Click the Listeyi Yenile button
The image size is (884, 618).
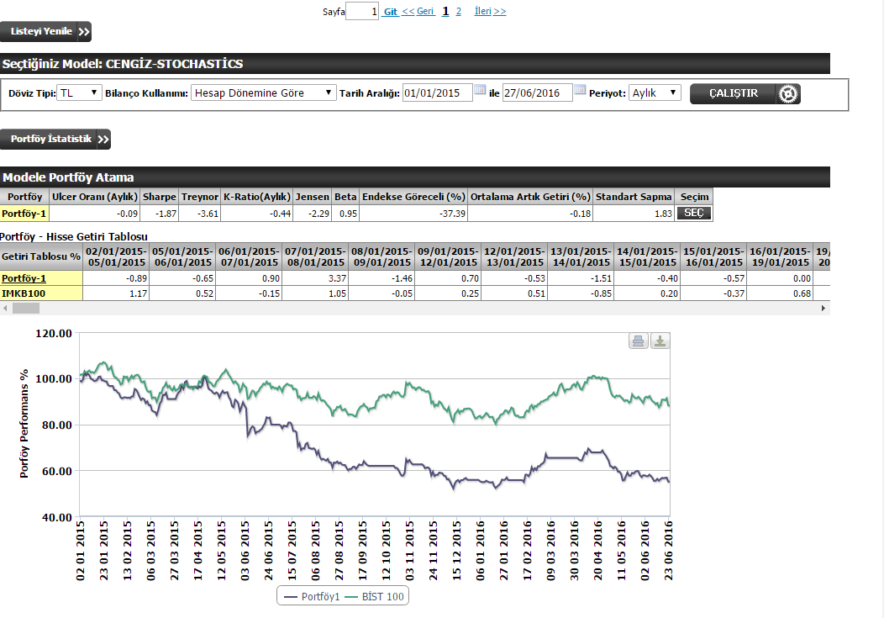(45, 32)
